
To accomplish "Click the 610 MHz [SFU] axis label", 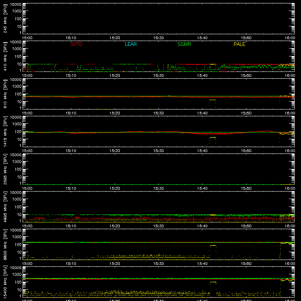I will click(5, 94).
